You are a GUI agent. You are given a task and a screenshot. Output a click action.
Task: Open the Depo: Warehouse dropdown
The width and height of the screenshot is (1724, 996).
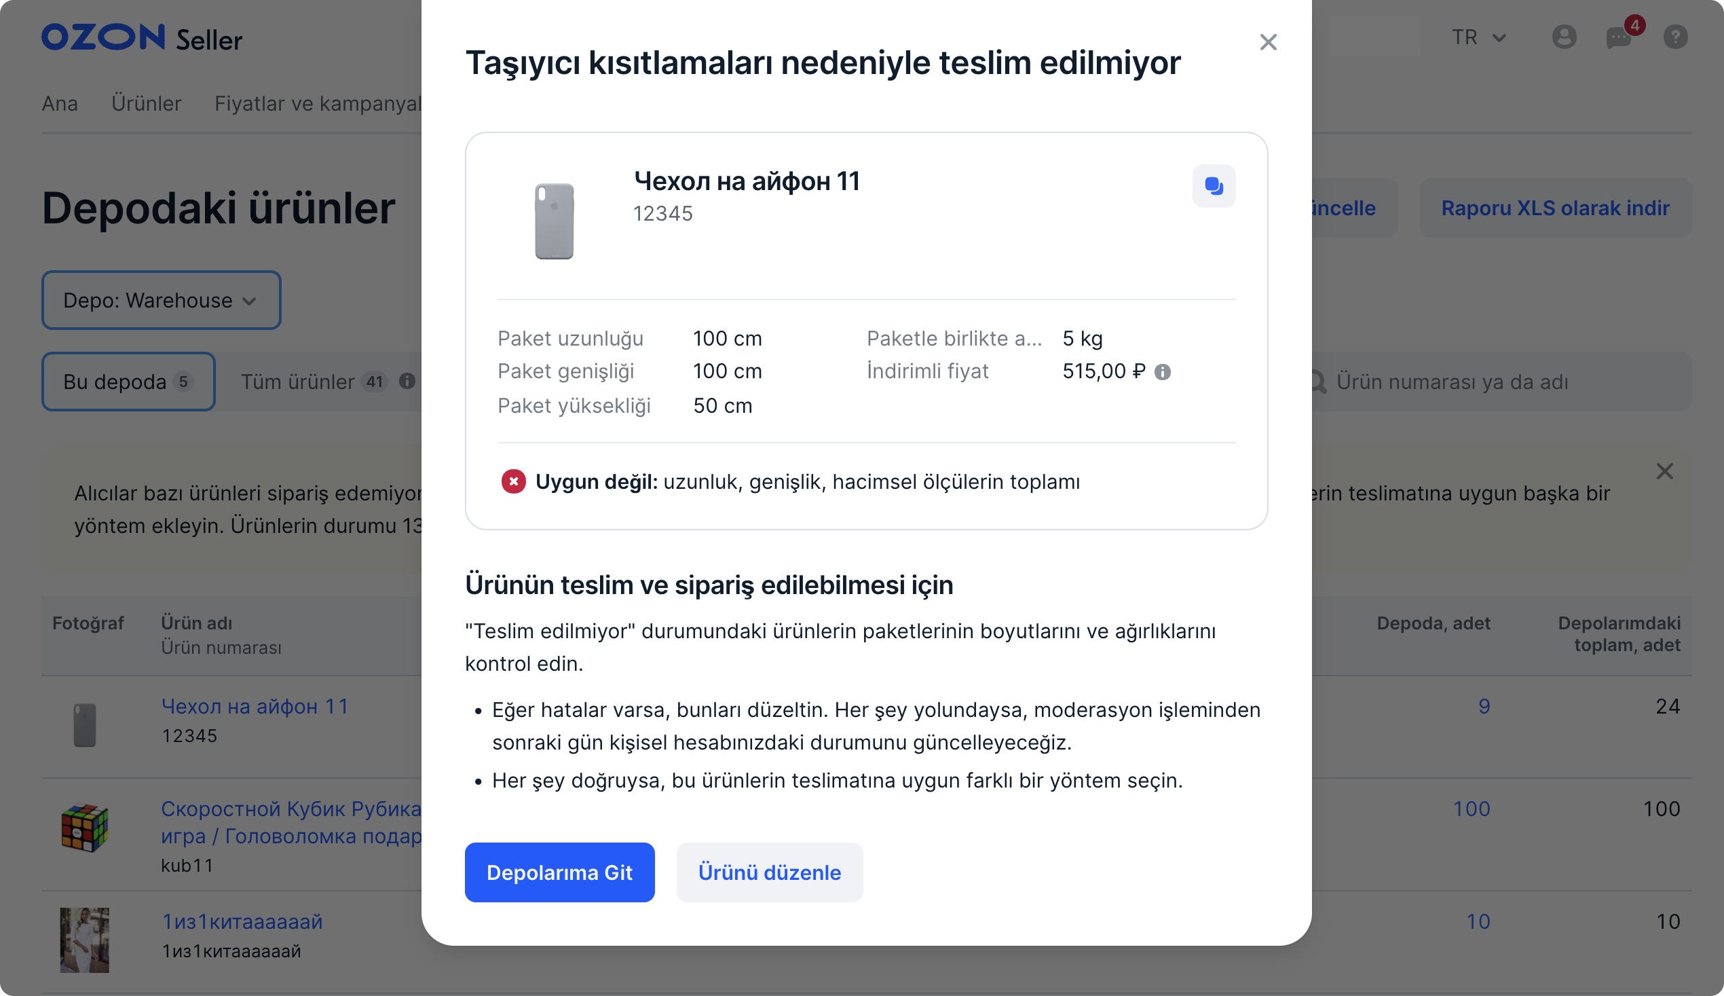click(x=161, y=299)
